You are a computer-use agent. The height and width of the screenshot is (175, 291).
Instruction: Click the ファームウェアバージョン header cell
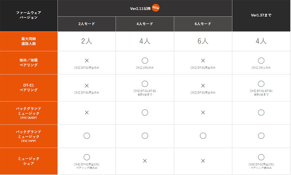pyautogui.click(x=29, y=16)
